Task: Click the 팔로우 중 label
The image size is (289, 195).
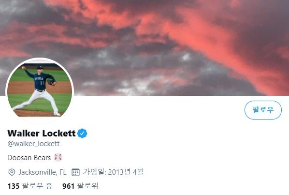Action: click(x=37, y=186)
